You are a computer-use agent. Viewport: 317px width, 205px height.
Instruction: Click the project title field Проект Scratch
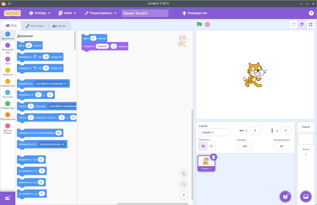pyautogui.click(x=145, y=13)
